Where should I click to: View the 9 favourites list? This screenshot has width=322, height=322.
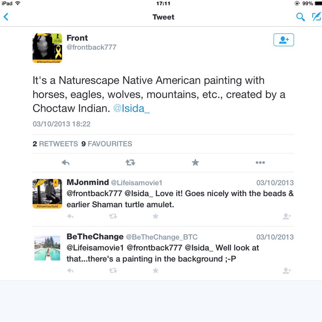click(107, 144)
